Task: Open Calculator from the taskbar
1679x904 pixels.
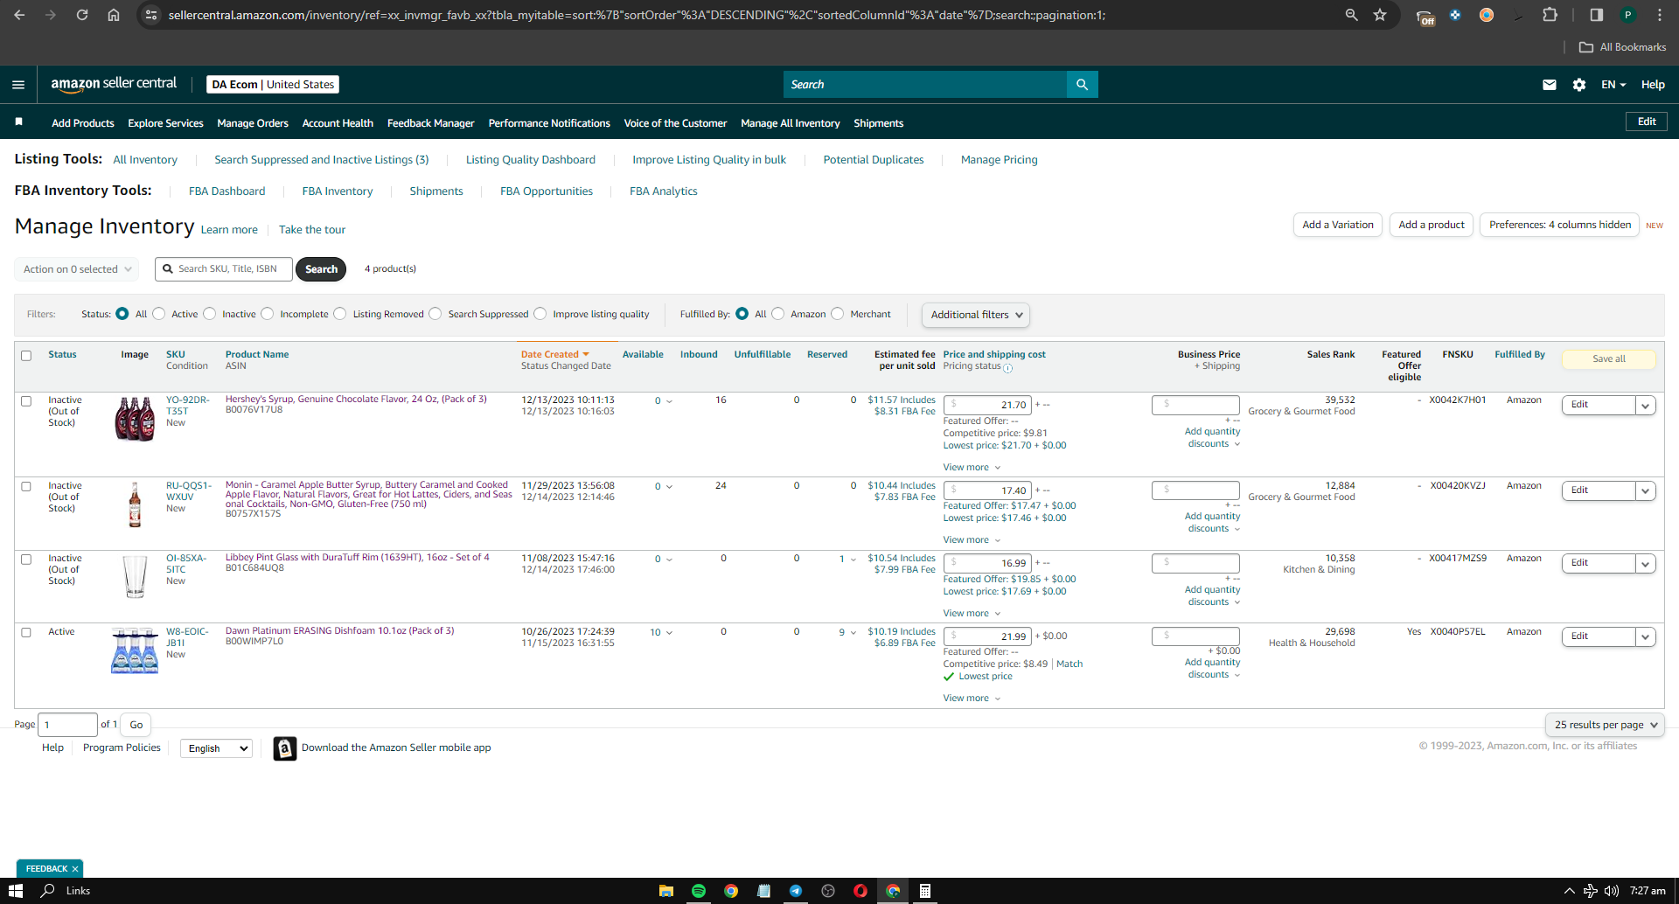Action: point(924,891)
